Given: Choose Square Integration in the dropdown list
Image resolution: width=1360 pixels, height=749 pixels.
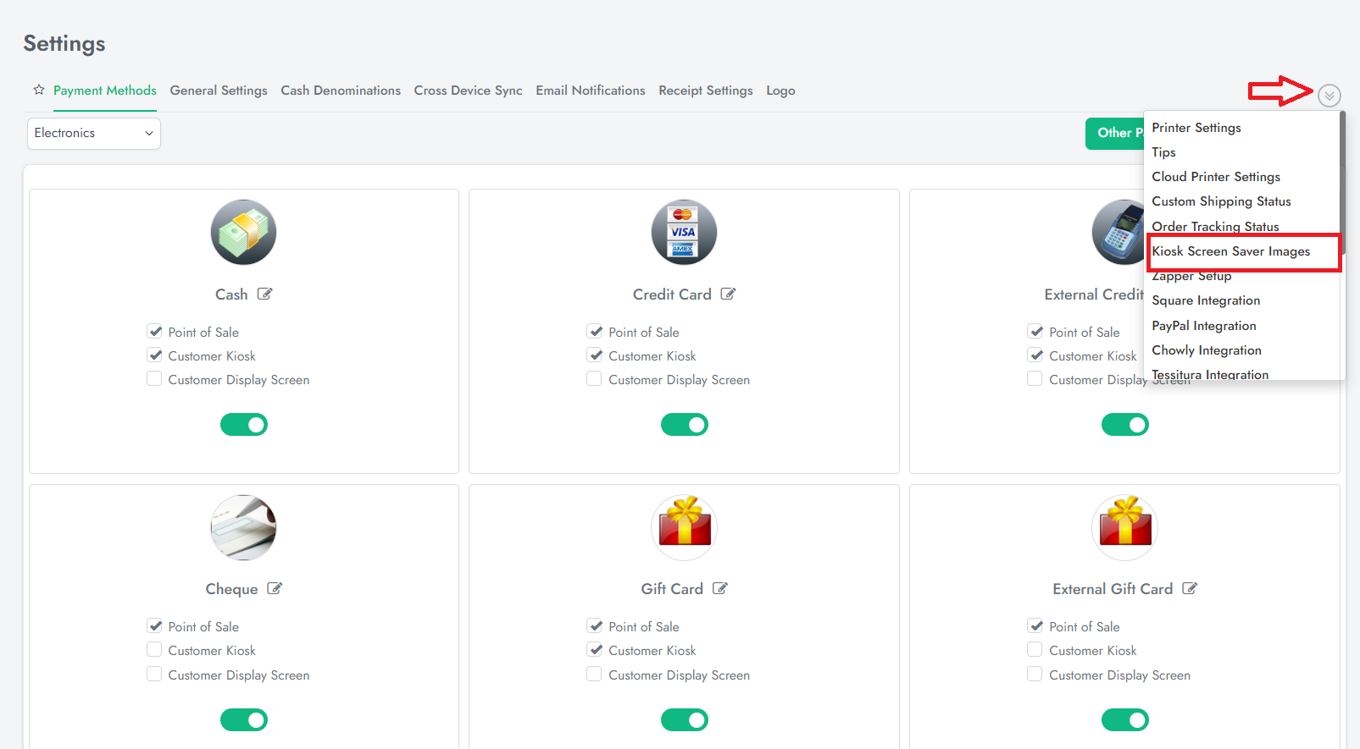Looking at the screenshot, I should coord(1206,300).
